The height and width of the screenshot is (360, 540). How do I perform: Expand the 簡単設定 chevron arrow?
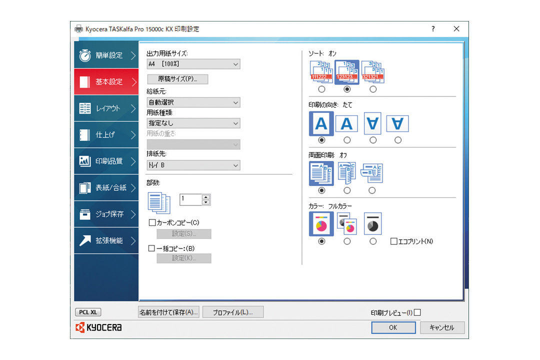(x=133, y=55)
